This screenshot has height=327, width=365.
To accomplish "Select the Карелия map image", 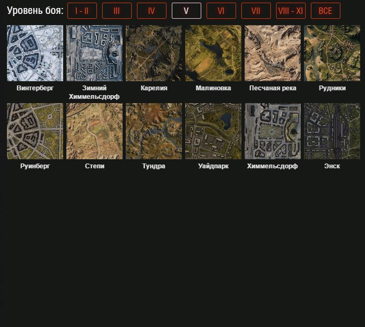I will click(154, 53).
